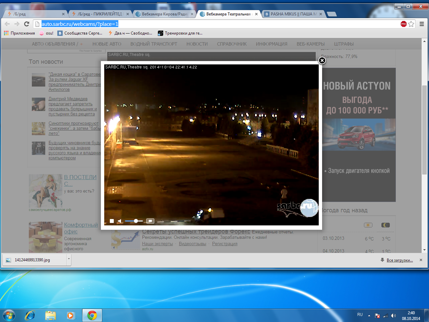The height and width of the screenshot is (322, 429).
Task: Click the red PRO extension icon
Action: [404, 24]
